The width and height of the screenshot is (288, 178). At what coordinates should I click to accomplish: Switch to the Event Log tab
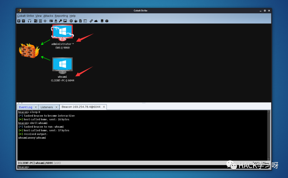[x=26, y=107]
